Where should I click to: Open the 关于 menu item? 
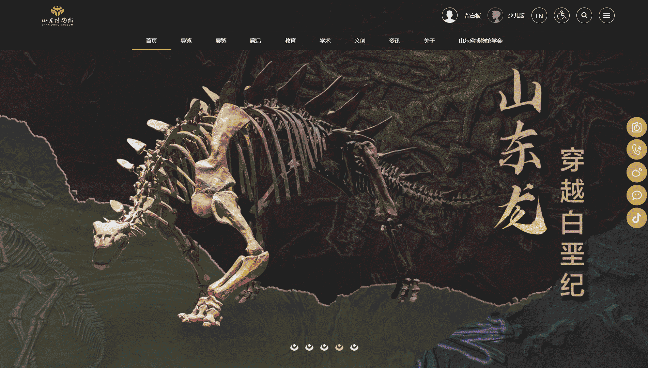430,41
